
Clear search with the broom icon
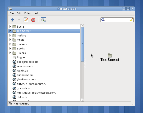click(131, 20)
